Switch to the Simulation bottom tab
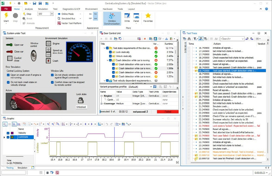272x176 pixels. pyautogui.click(x=22, y=168)
